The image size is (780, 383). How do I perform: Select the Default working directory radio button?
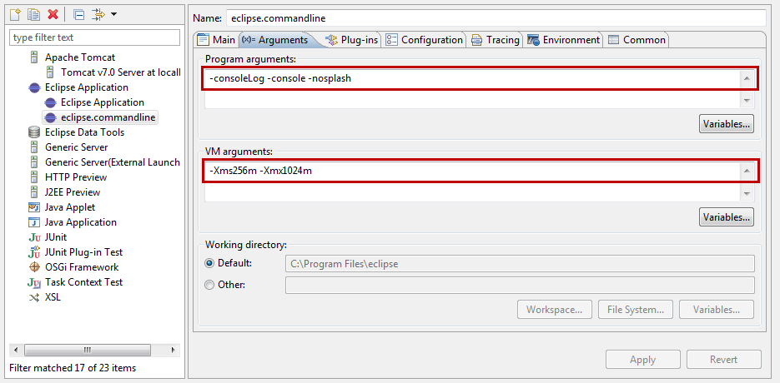209,263
